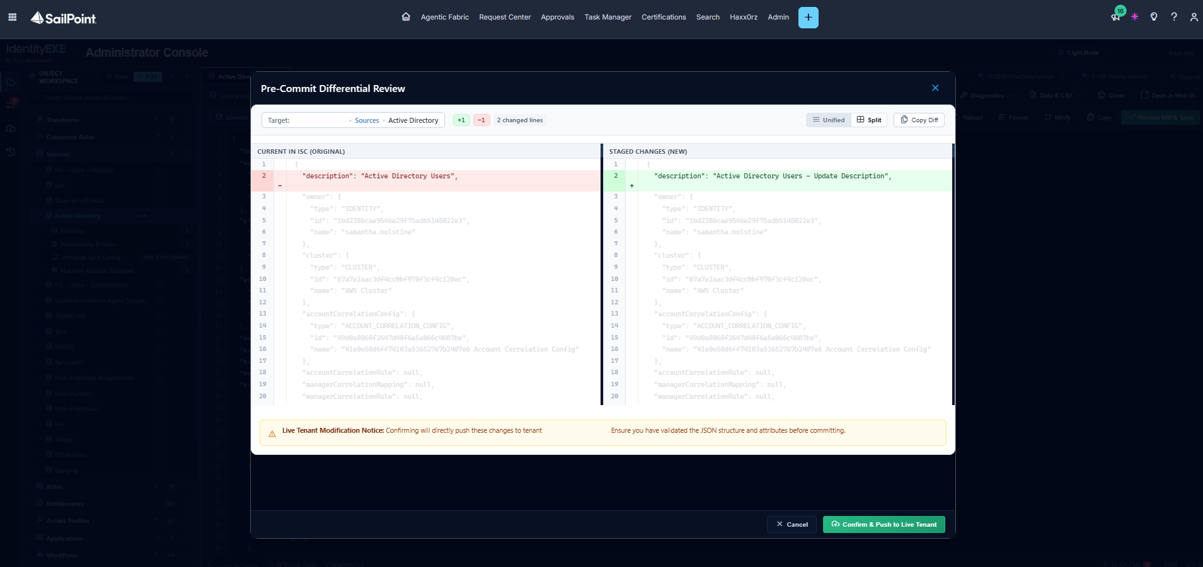Click the Sources breadcrumb link
This screenshot has width=1203, height=567.
point(367,120)
